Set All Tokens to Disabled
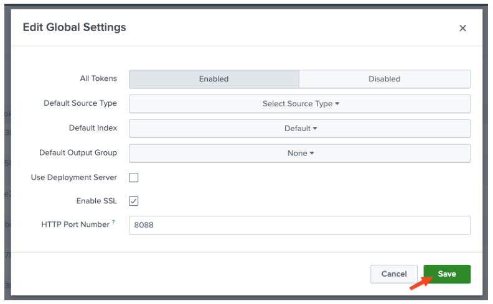The height and width of the screenshot is (304, 493). coord(384,79)
